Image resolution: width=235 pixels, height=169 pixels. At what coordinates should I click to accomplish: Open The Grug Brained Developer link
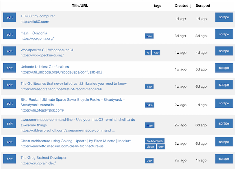tap(43, 158)
